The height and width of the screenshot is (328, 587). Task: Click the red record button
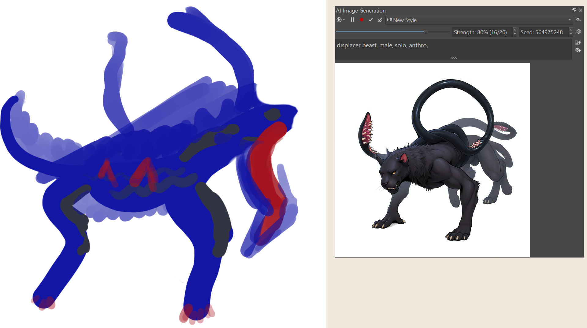[362, 20]
